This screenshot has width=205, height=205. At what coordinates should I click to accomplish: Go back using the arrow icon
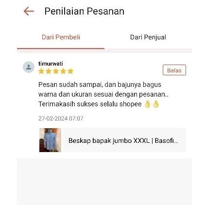coord(29,11)
